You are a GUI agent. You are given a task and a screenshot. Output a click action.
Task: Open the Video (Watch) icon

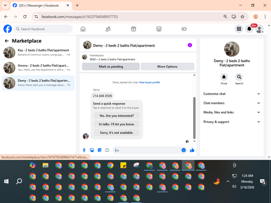(x=133, y=29)
